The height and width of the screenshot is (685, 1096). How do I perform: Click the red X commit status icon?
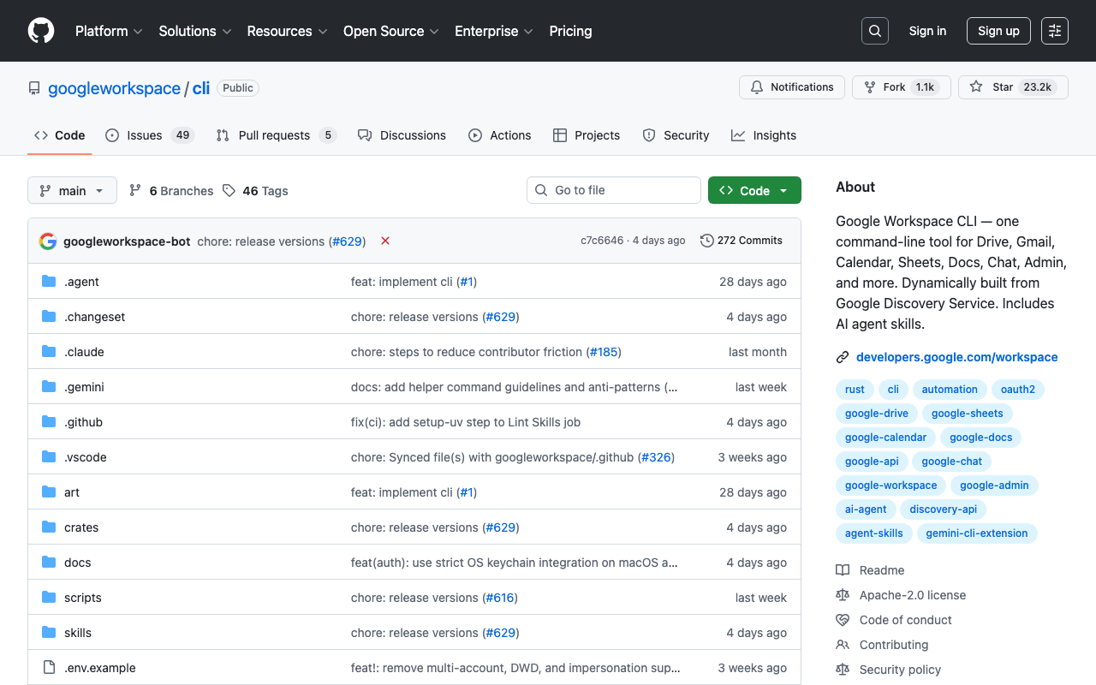384,241
